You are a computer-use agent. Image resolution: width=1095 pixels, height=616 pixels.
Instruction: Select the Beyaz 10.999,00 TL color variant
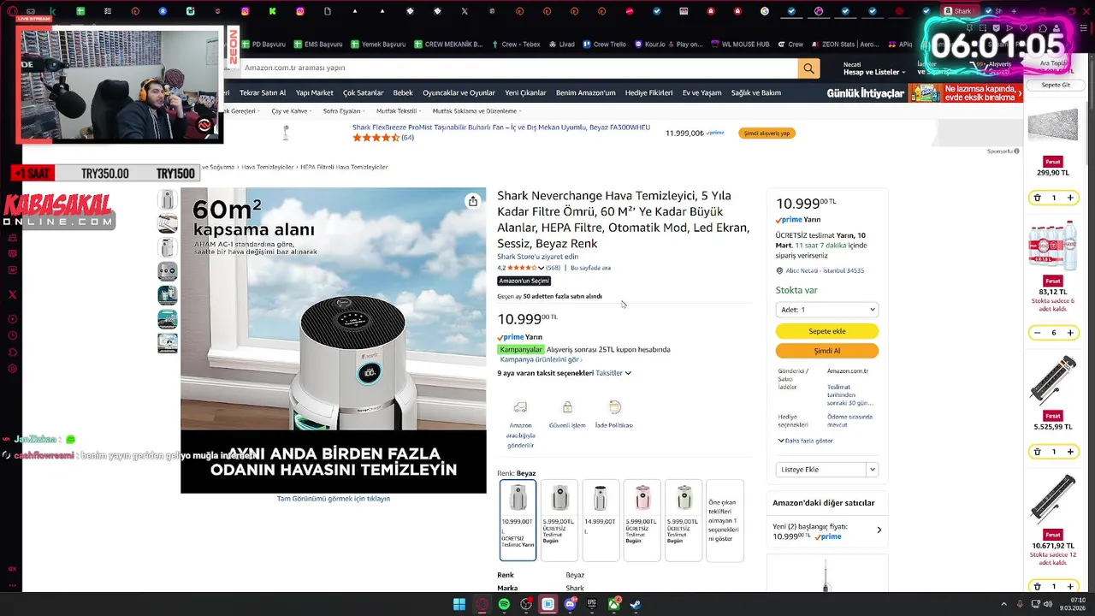518,520
